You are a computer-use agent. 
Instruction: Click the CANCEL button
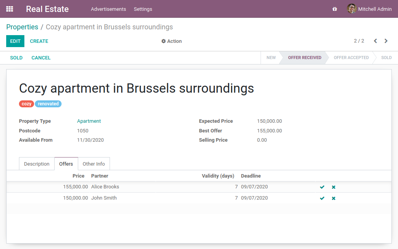click(41, 58)
